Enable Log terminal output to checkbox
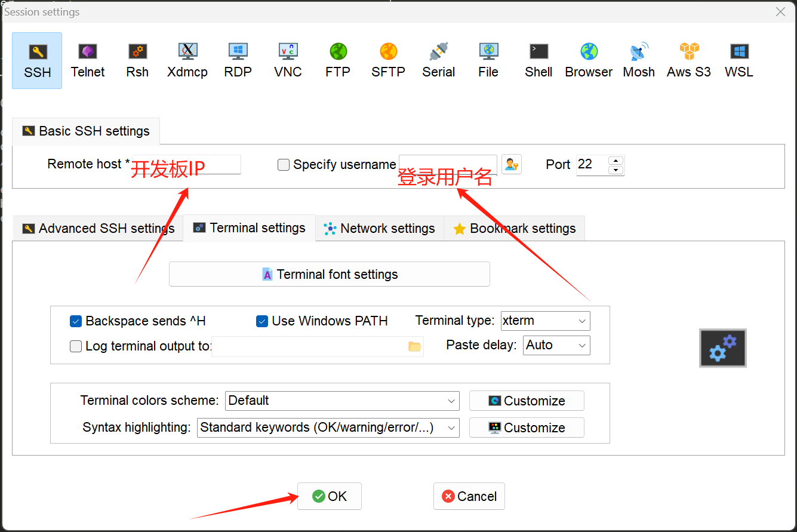The height and width of the screenshot is (532, 797). click(x=76, y=346)
